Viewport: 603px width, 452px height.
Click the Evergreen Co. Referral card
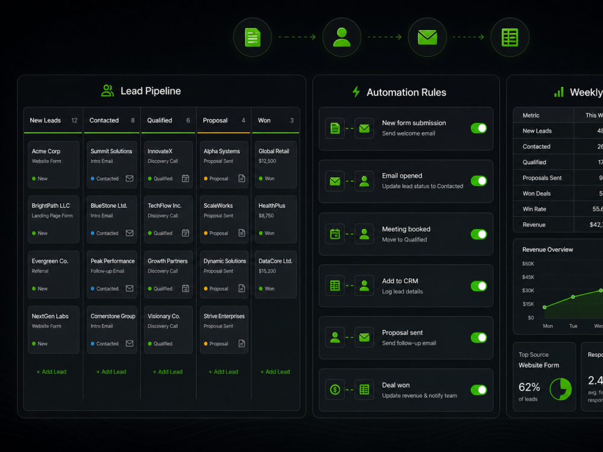click(54, 274)
